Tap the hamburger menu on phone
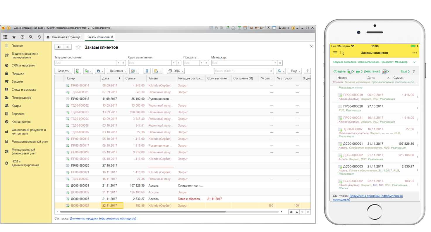This screenshot has height=232, width=431. tap(335, 53)
